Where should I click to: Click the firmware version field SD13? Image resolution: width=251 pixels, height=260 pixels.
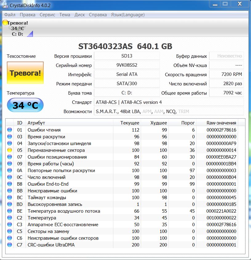(127, 56)
